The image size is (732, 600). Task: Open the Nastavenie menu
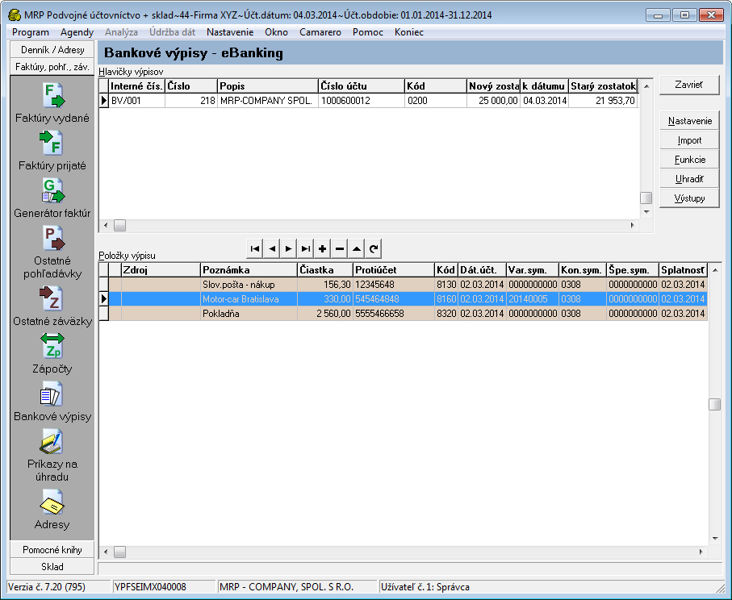click(230, 32)
